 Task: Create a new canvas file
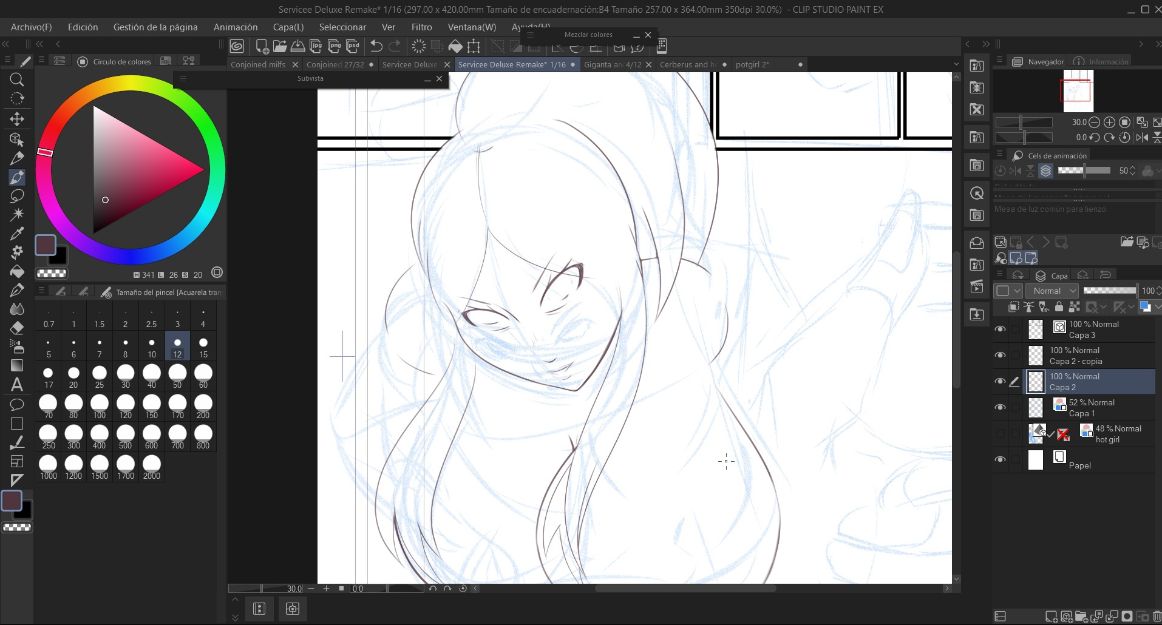point(262,46)
